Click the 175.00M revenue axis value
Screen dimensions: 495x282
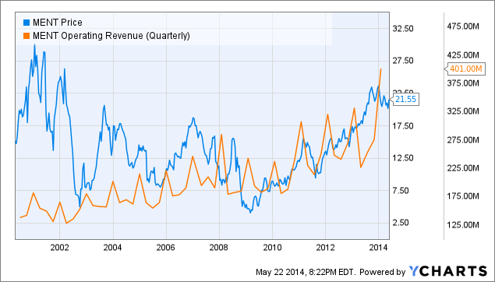pos(463,196)
